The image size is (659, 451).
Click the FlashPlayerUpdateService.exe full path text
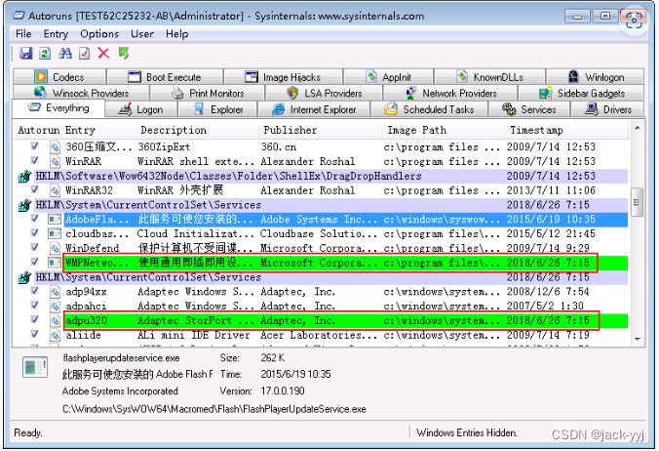pos(214,409)
